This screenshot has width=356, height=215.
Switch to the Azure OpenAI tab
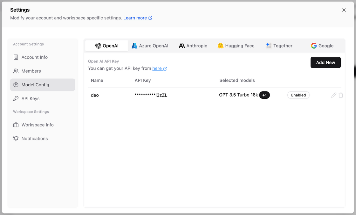150,46
